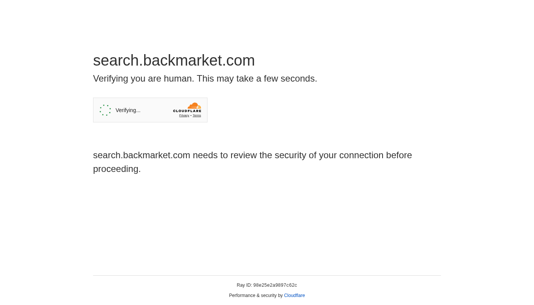The width and height of the screenshot is (534, 305).
Task: Click the dot separator between Privacy and Terms
Action: [191, 116]
